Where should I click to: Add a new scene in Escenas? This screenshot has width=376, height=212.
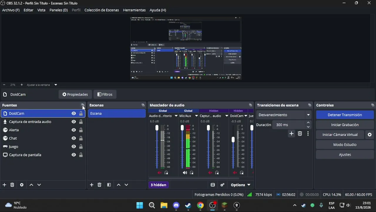tap(92, 185)
